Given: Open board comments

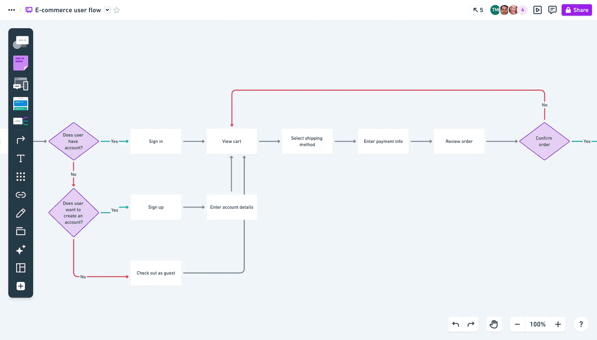Looking at the screenshot, I should pos(552,9).
